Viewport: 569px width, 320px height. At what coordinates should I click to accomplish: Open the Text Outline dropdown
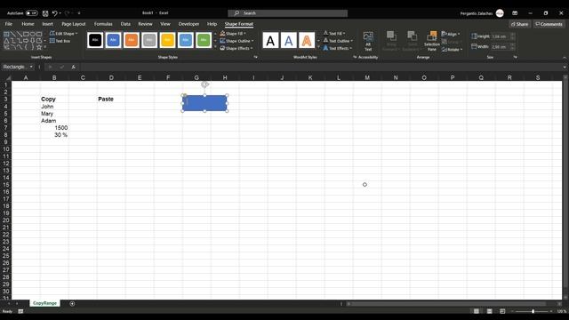tap(338, 41)
